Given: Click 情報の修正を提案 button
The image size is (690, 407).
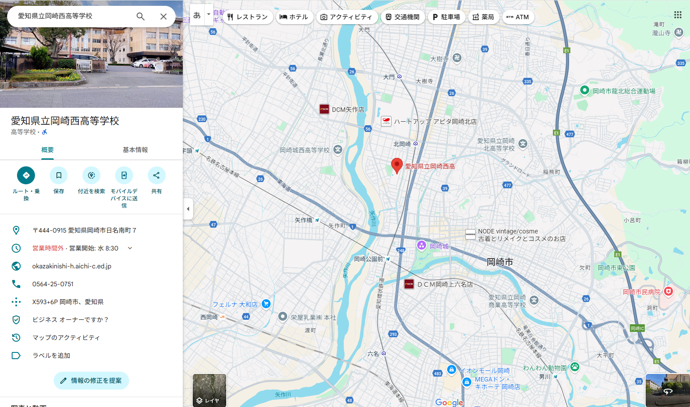Looking at the screenshot, I should 91,381.
